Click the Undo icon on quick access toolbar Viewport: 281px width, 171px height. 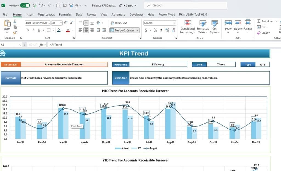[41, 5]
